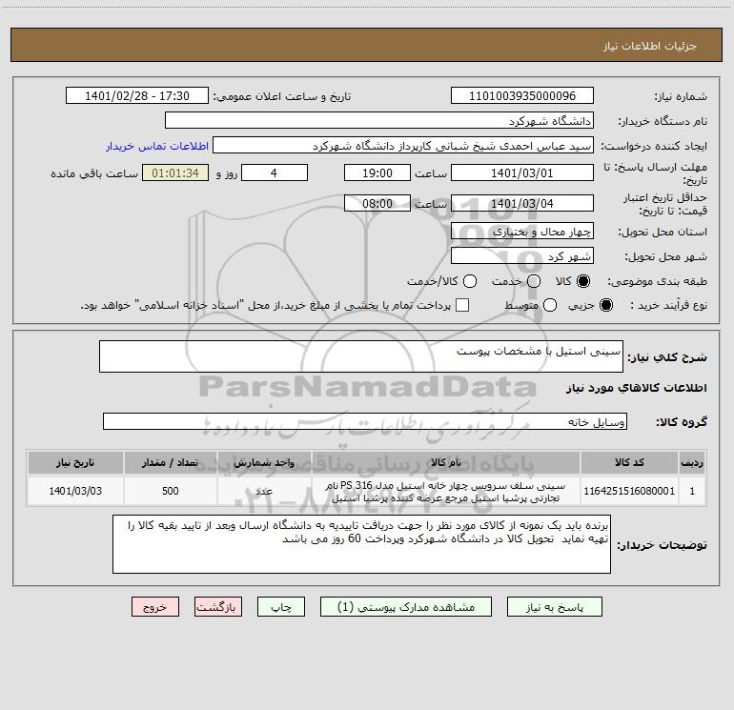Click the requester field سید عباس احمدی
Screen dimensions: 734x710
403,146
